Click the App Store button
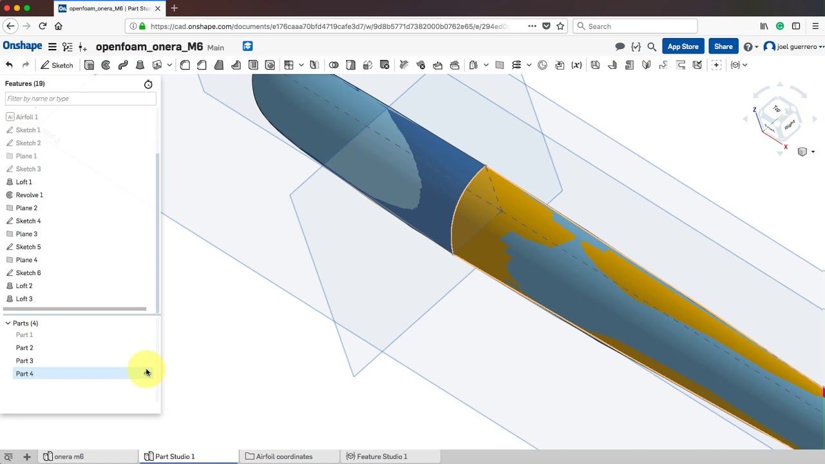 tap(683, 46)
